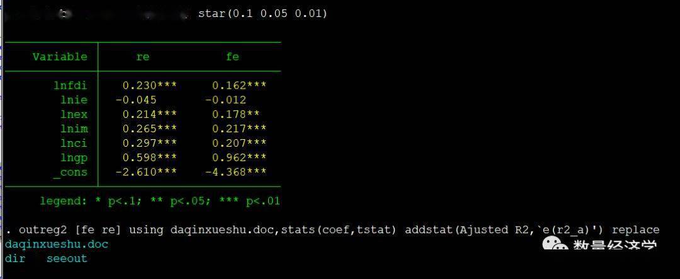Viewport: 680px width, 279px height.
Task: Select the fe value -0.012
Action: (x=225, y=100)
